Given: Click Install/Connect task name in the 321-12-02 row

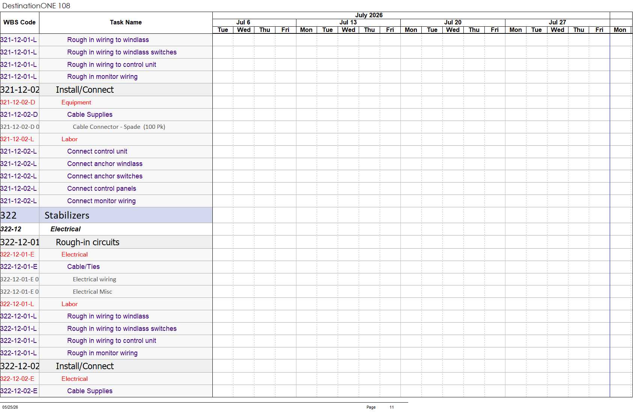Looking at the screenshot, I should 85,90.
